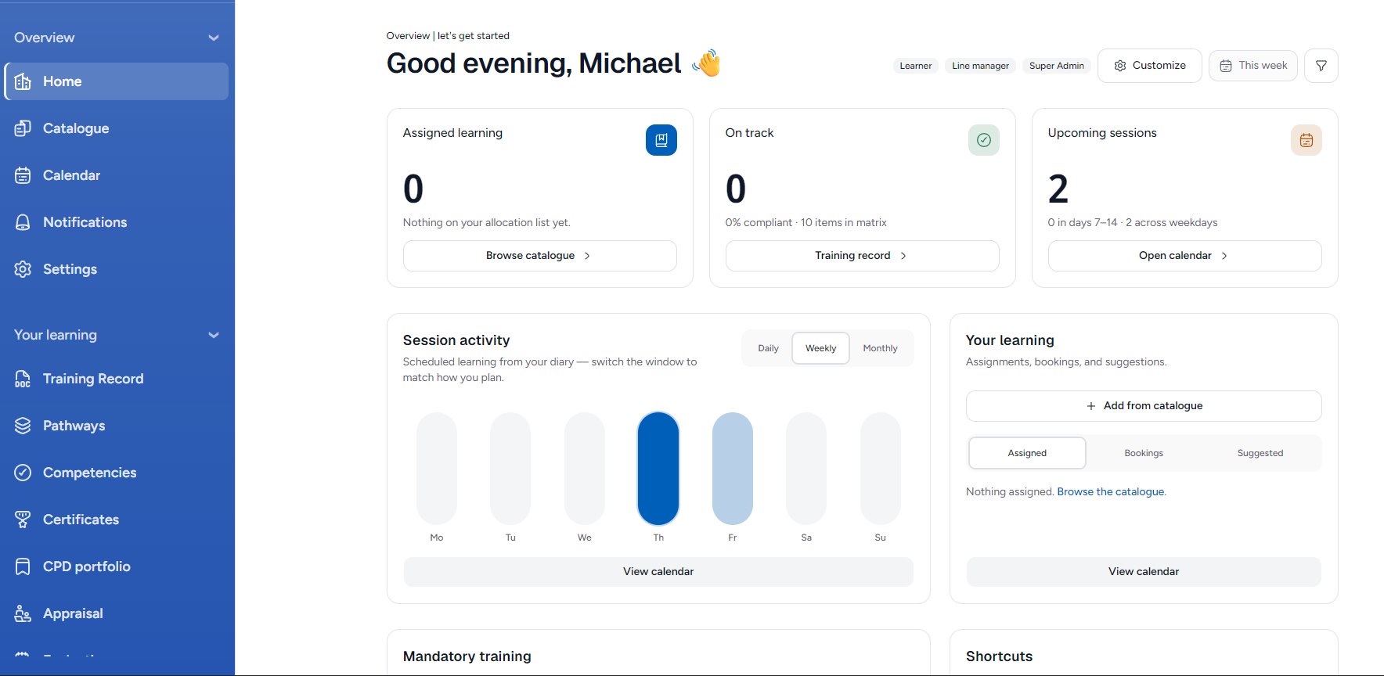The image size is (1384, 676).
Task: Go to Catalogue in the sidebar
Action: pos(117,128)
